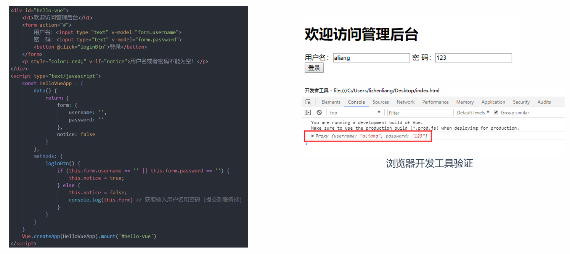Enable the Group similar checkbox

tap(496, 113)
